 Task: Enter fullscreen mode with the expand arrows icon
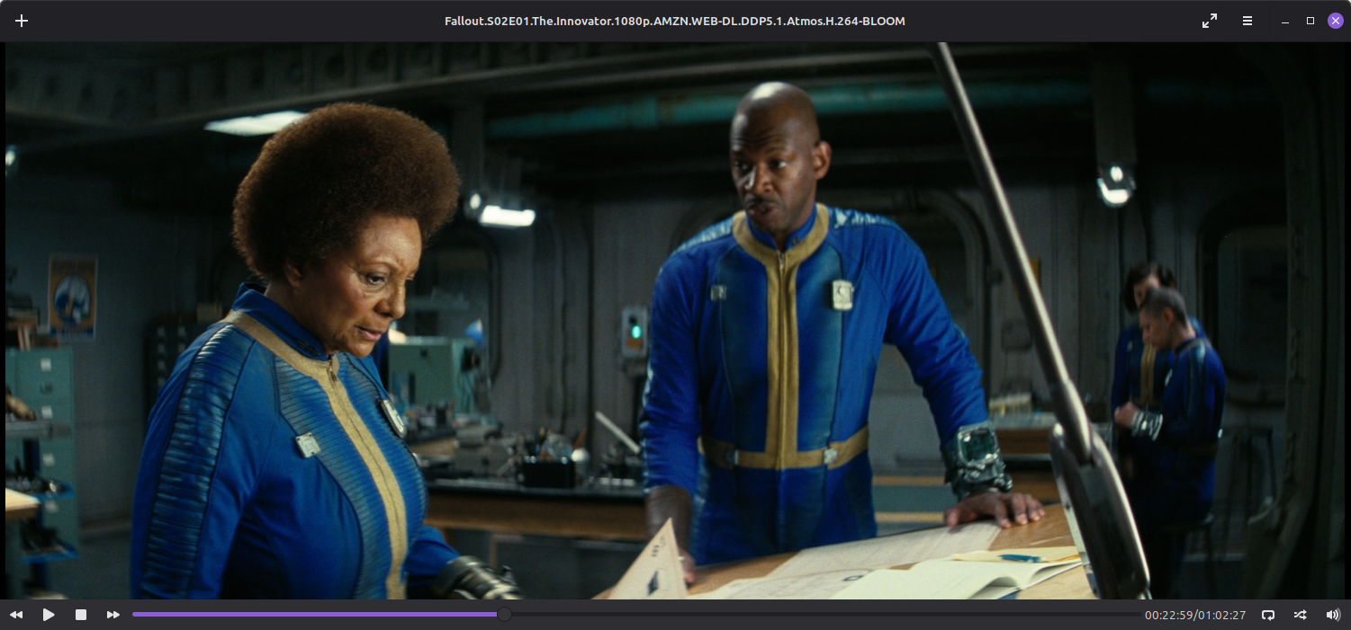click(1210, 21)
